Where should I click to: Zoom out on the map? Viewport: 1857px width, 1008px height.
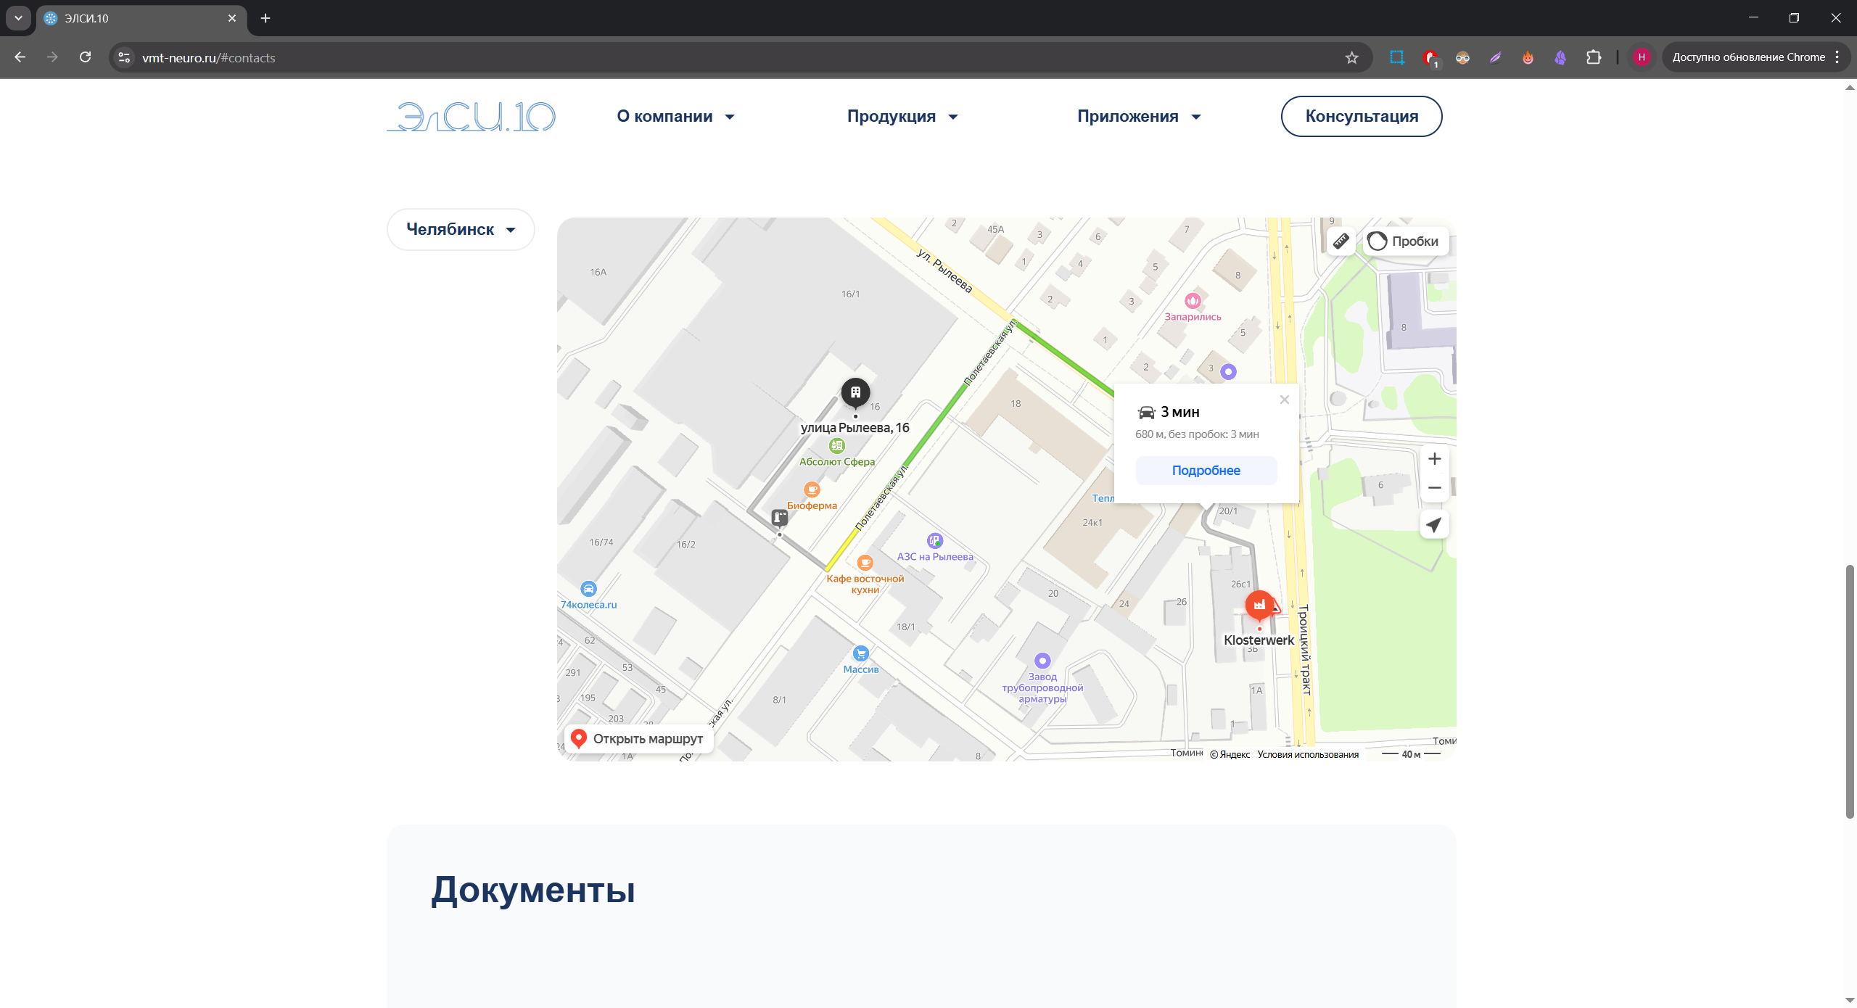point(1434,488)
